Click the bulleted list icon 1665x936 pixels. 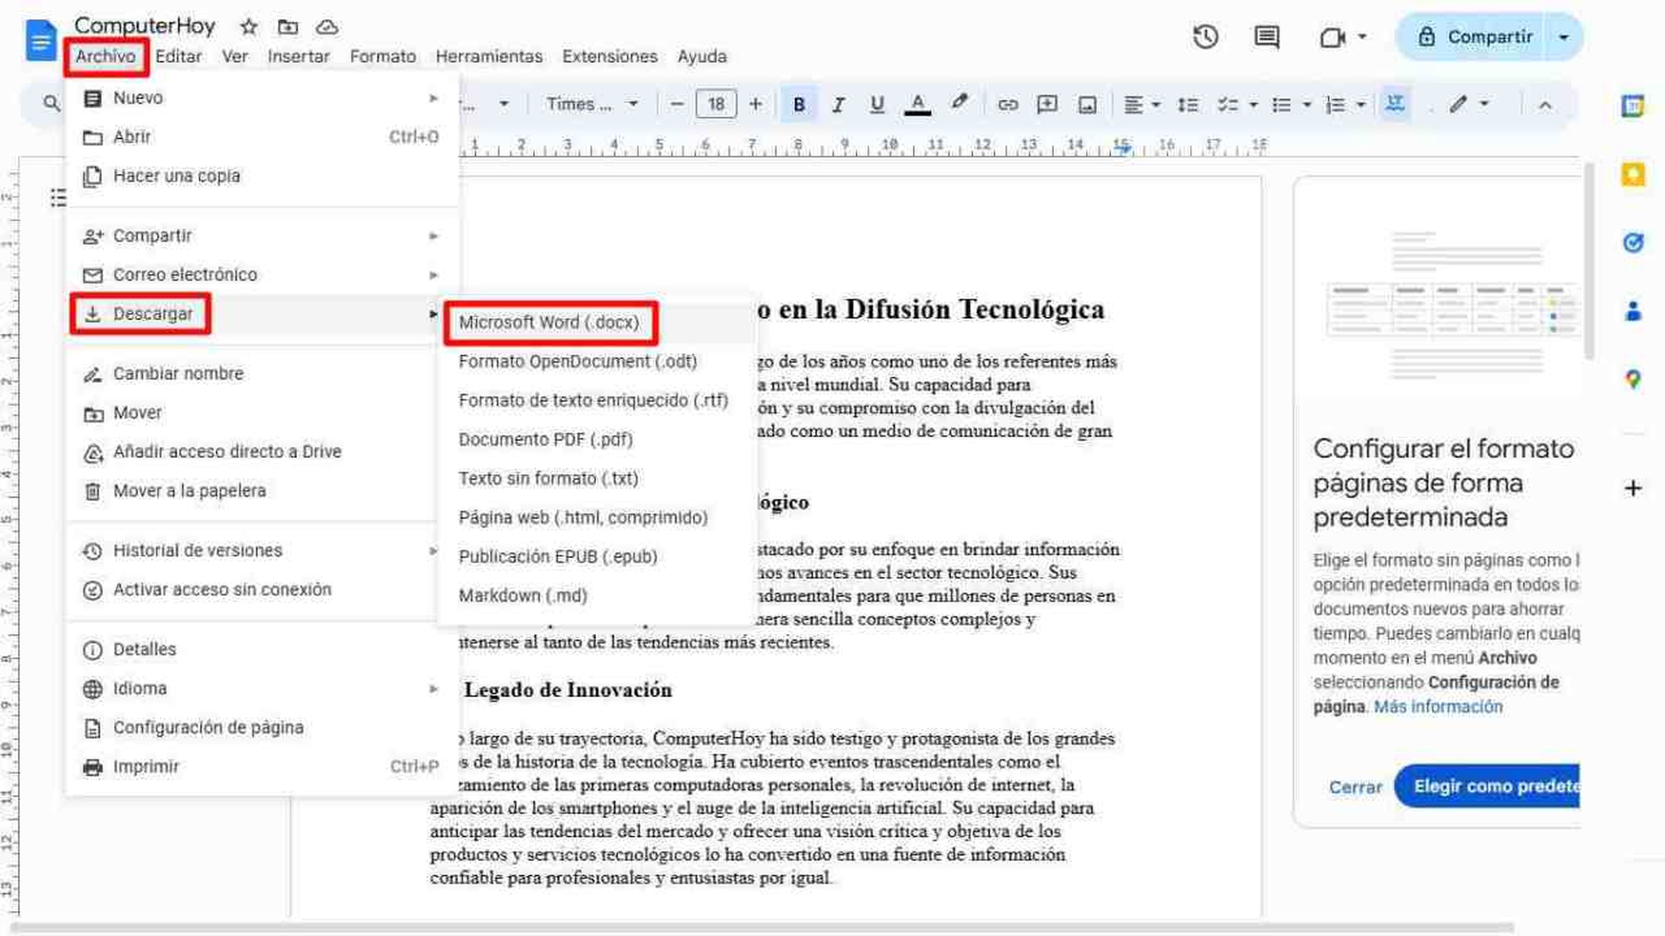point(1281,104)
